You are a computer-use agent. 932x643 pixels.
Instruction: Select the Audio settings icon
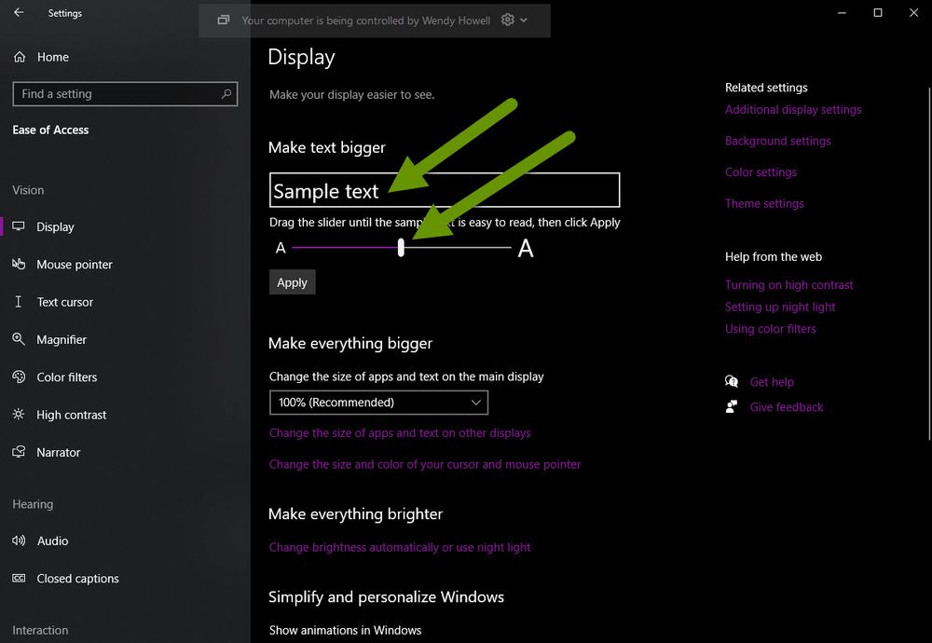pos(18,540)
